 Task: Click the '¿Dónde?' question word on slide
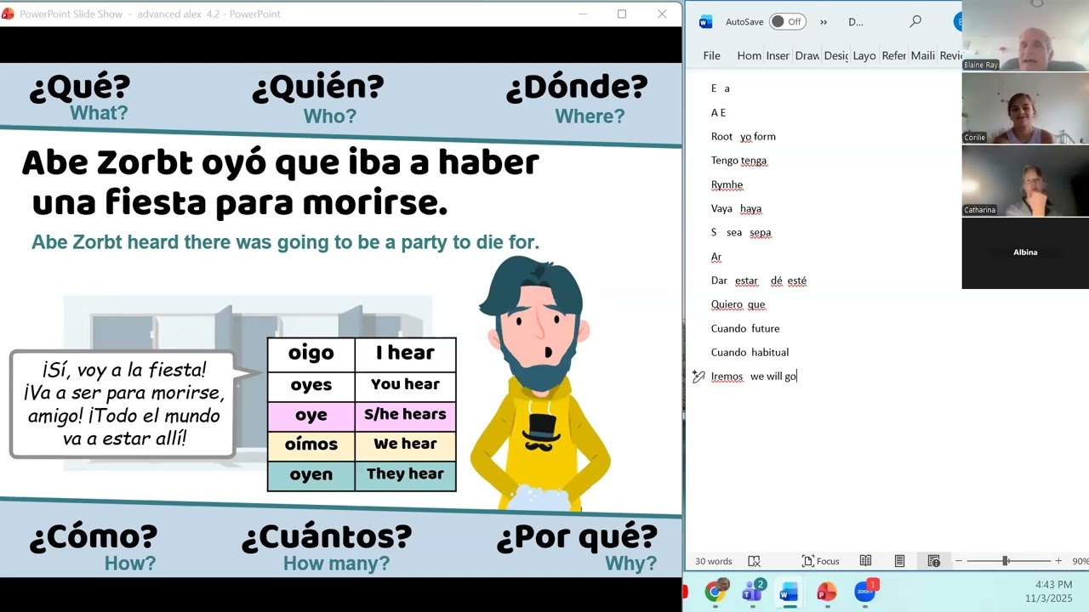577,88
